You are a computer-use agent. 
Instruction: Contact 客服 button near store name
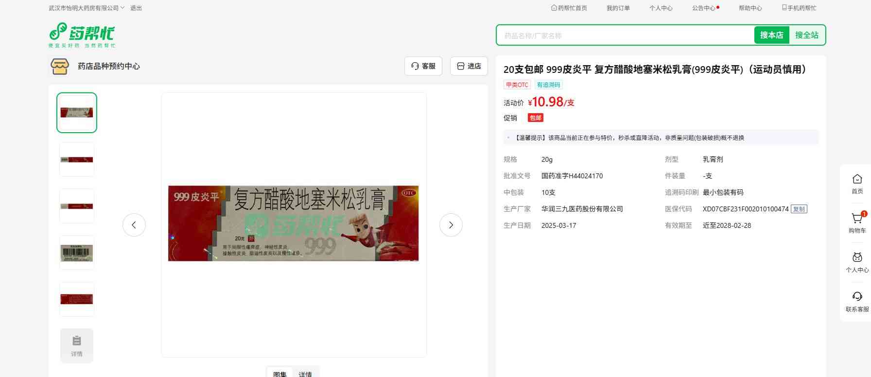(x=423, y=66)
